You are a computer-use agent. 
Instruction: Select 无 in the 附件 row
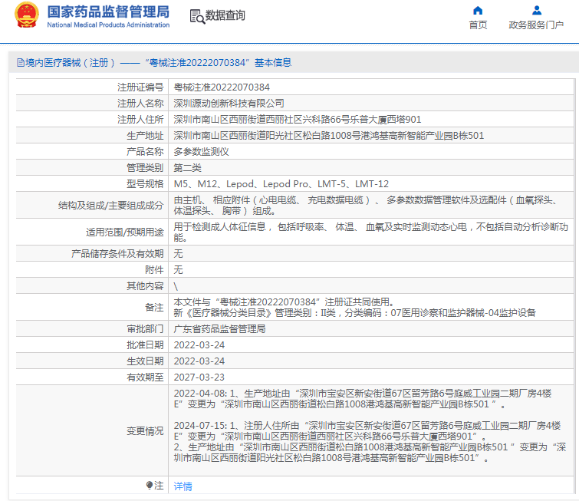[x=179, y=270]
